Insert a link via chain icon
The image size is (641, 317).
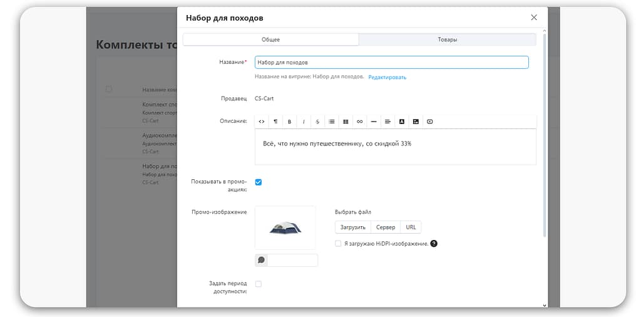pyautogui.click(x=359, y=122)
